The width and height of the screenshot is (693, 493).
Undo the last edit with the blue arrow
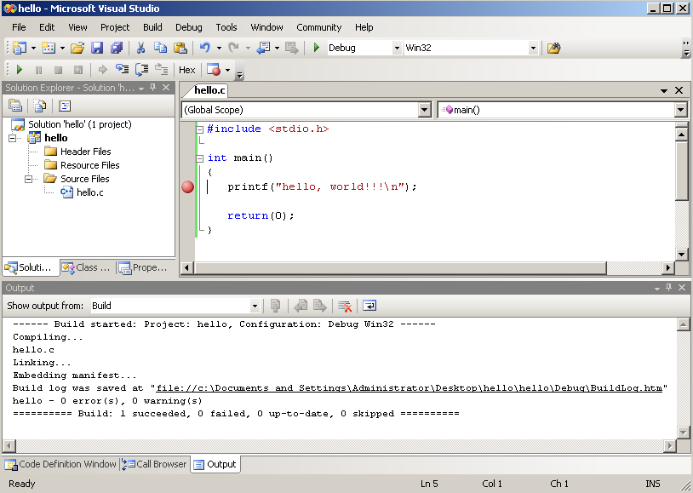click(x=204, y=48)
